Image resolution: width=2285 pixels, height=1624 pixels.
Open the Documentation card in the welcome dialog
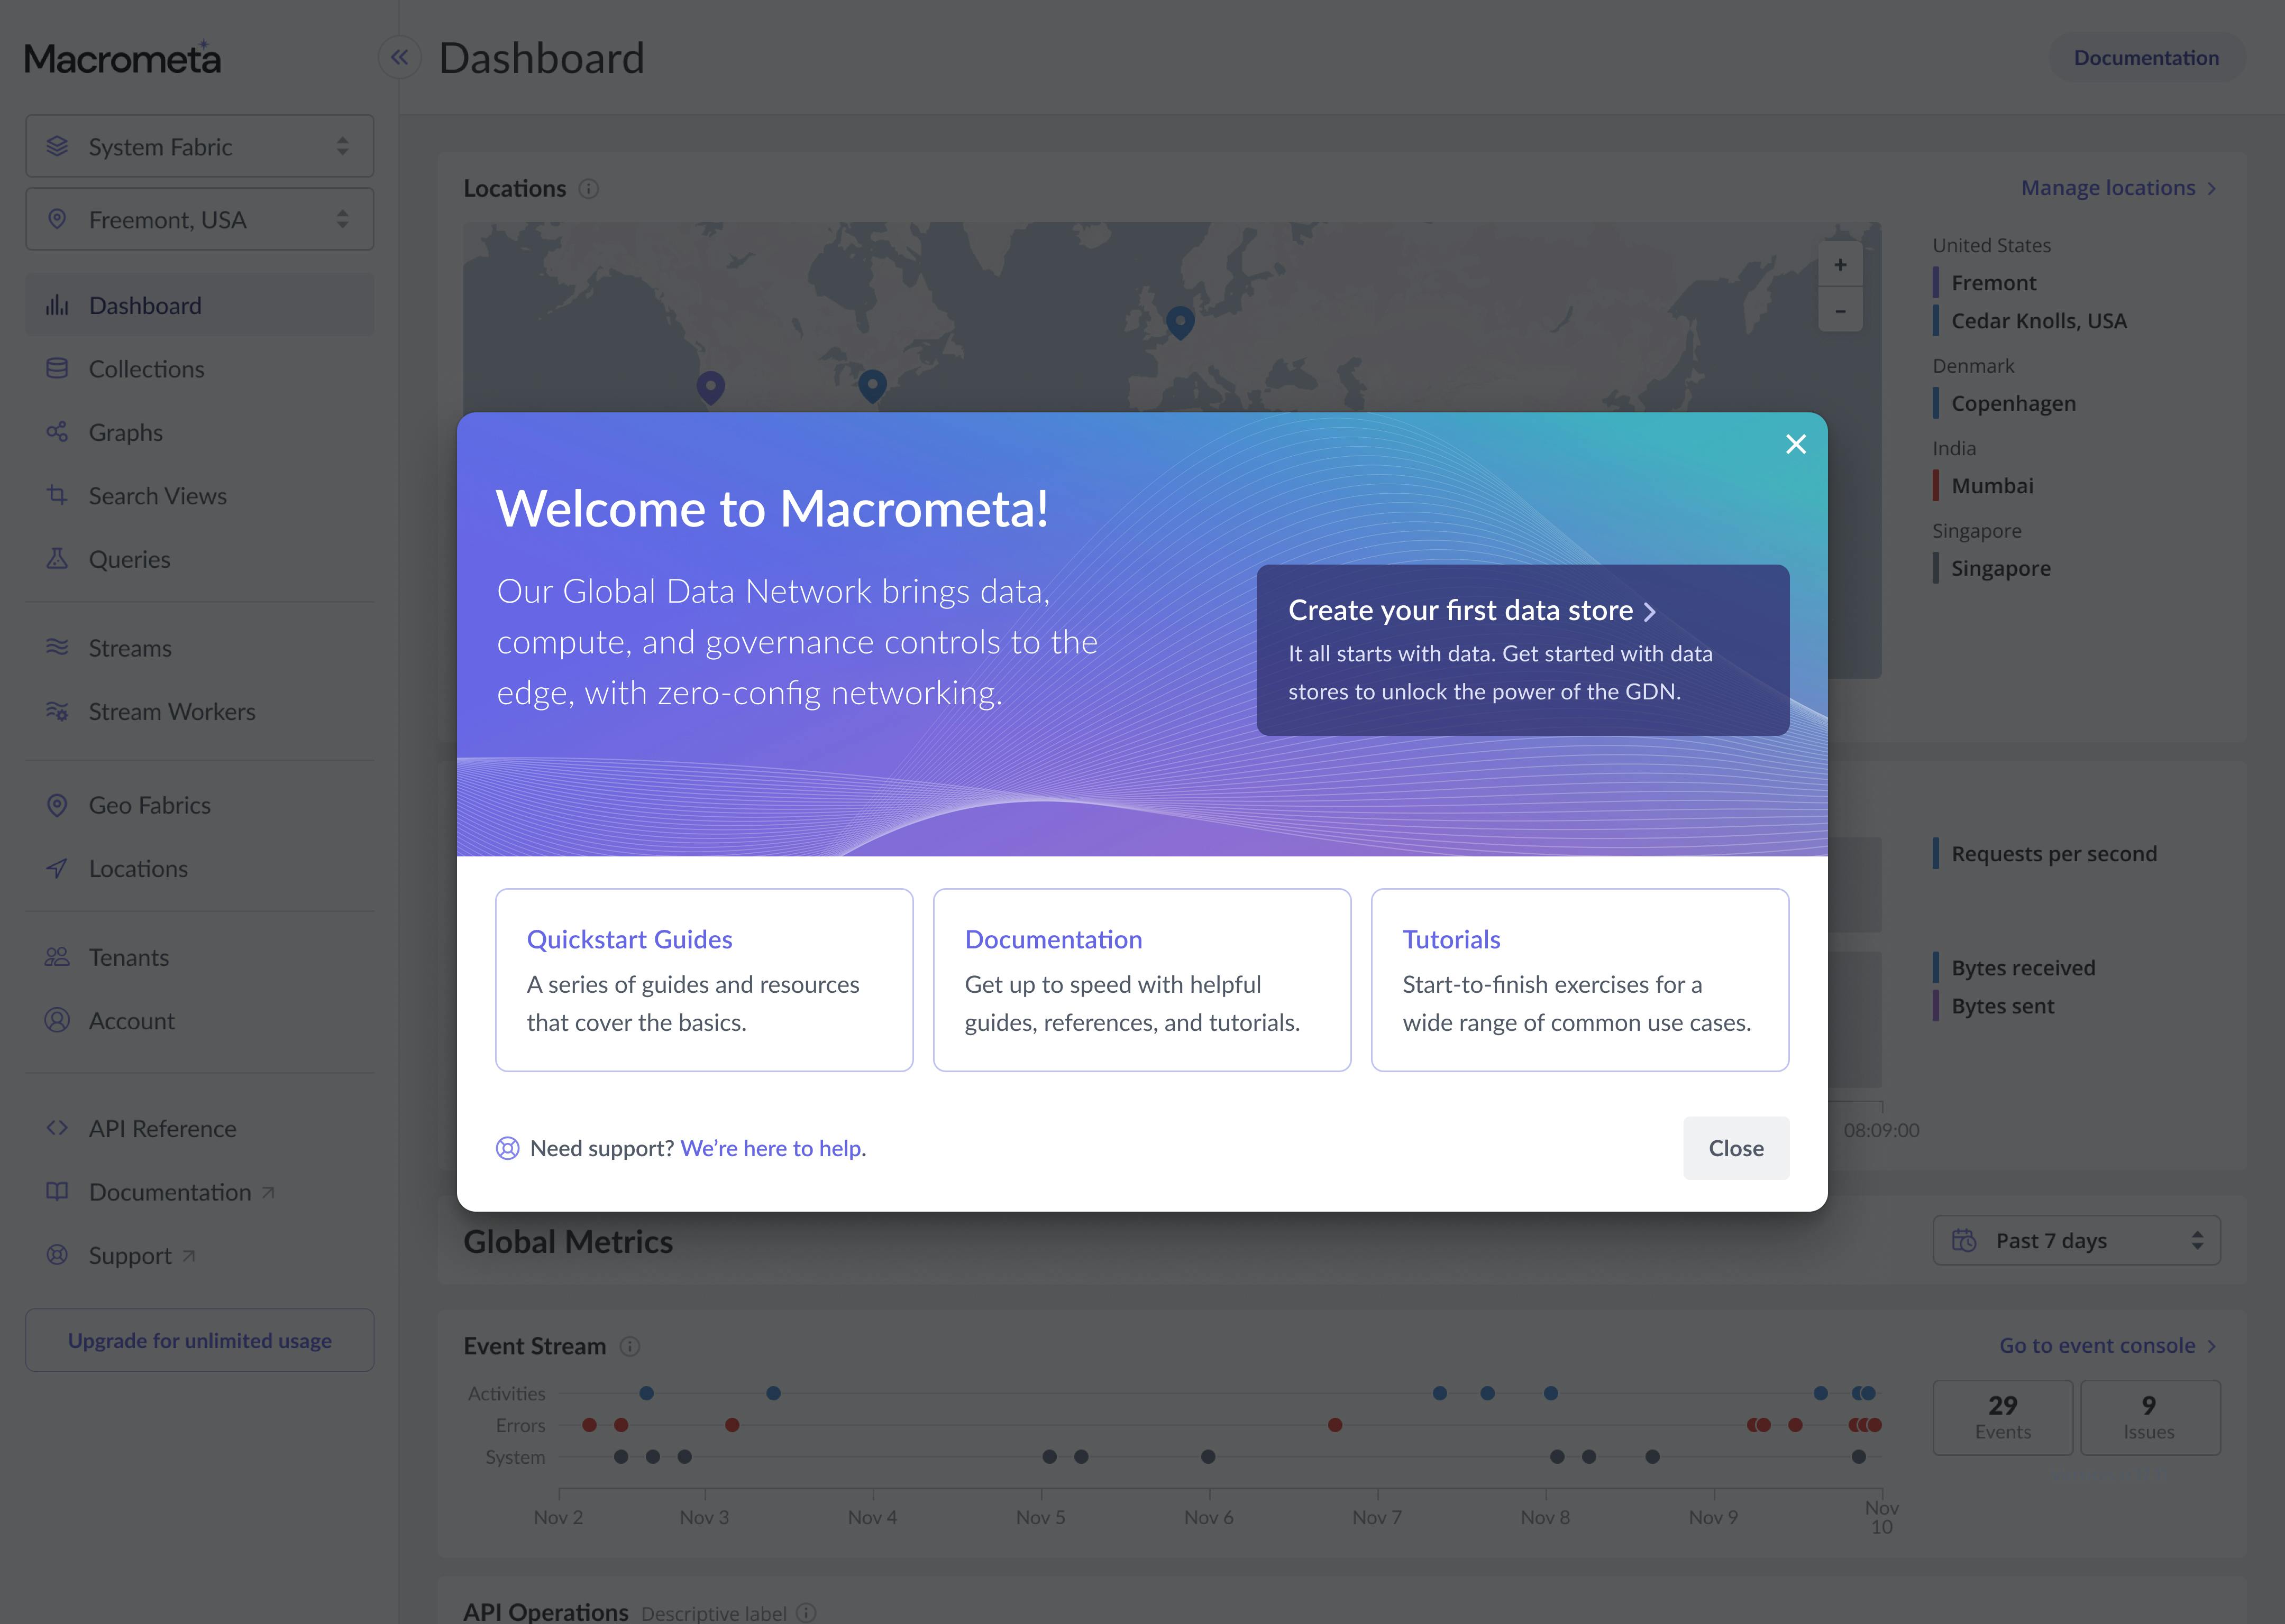coord(1141,980)
